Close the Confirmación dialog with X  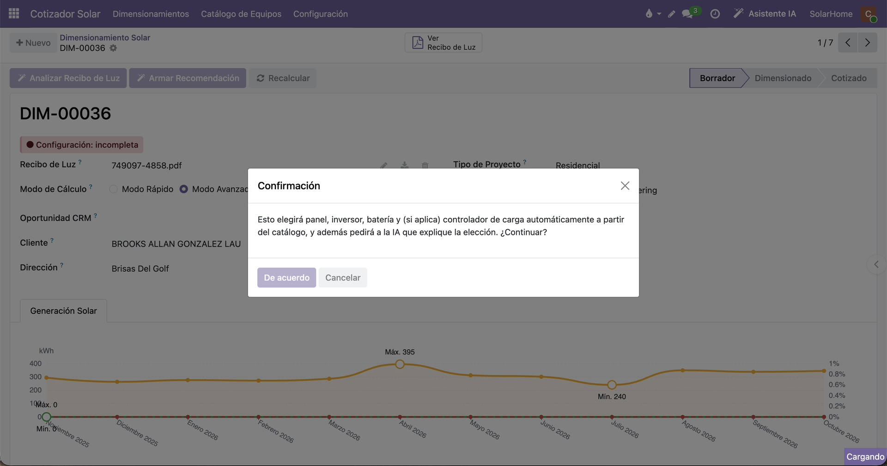click(625, 185)
